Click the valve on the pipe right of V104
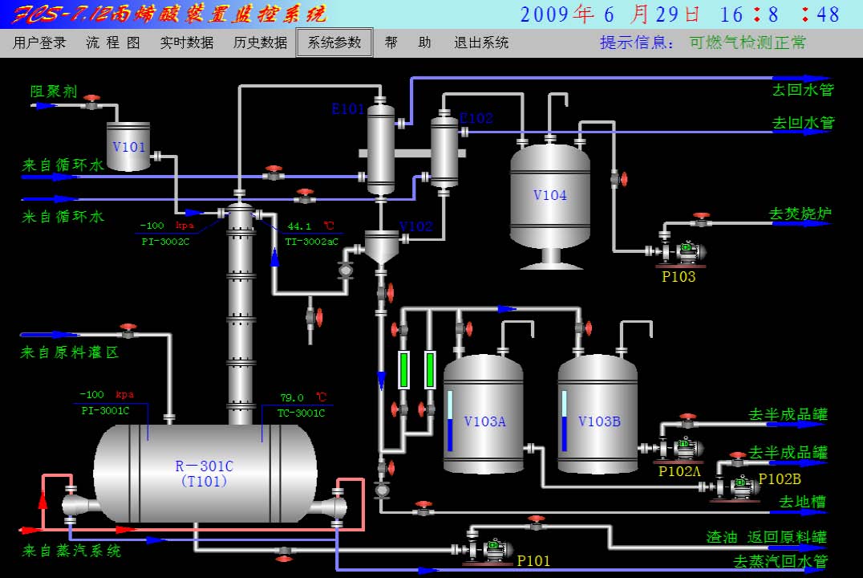Screen dimensions: 863x578 pos(618,178)
